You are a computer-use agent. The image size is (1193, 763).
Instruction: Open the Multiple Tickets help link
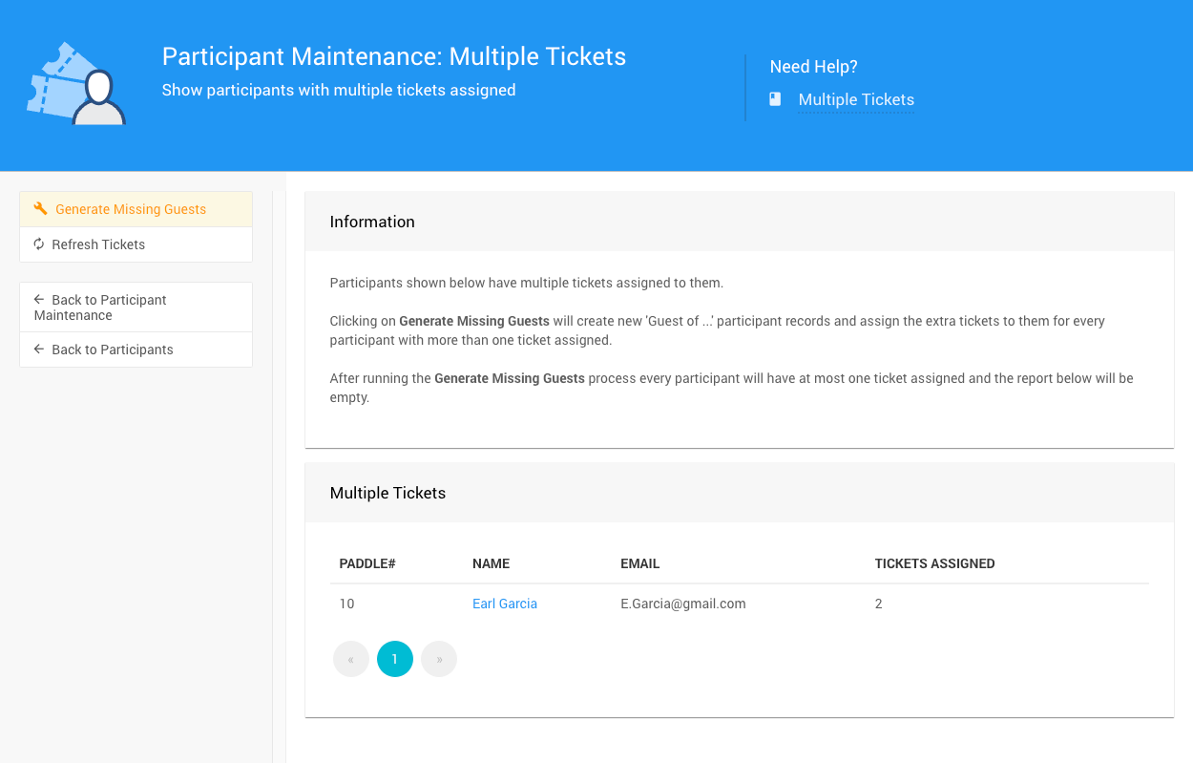pos(856,99)
